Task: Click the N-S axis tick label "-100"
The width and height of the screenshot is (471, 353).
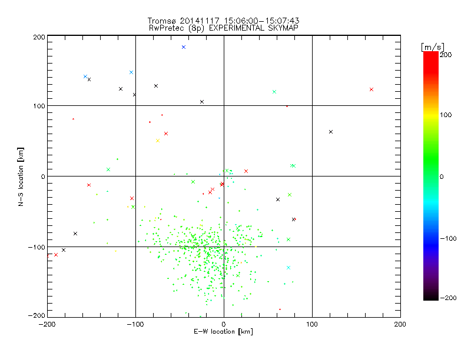Action: click(x=37, y=247)
